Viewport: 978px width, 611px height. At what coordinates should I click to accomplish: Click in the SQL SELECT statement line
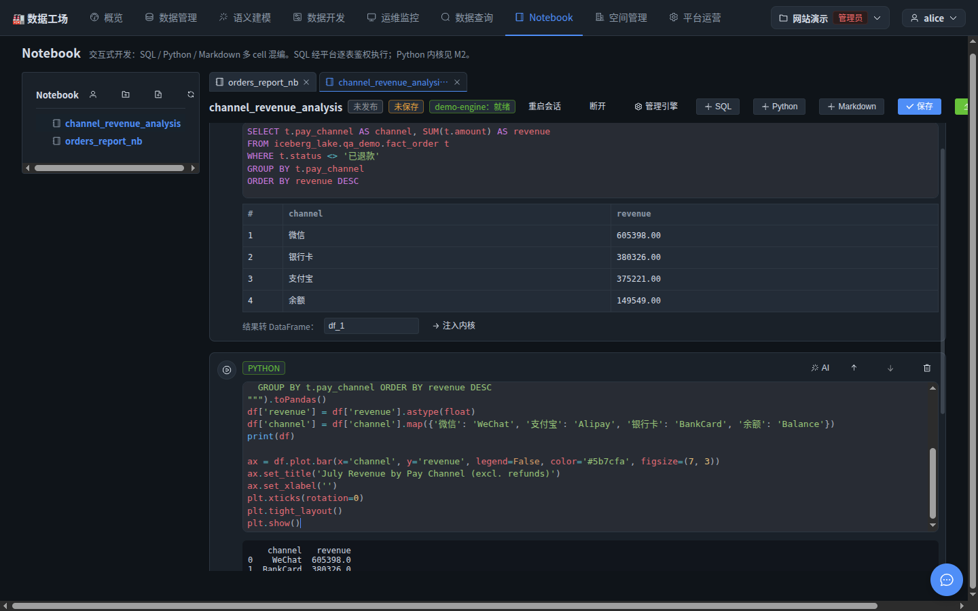coord(399,132)
